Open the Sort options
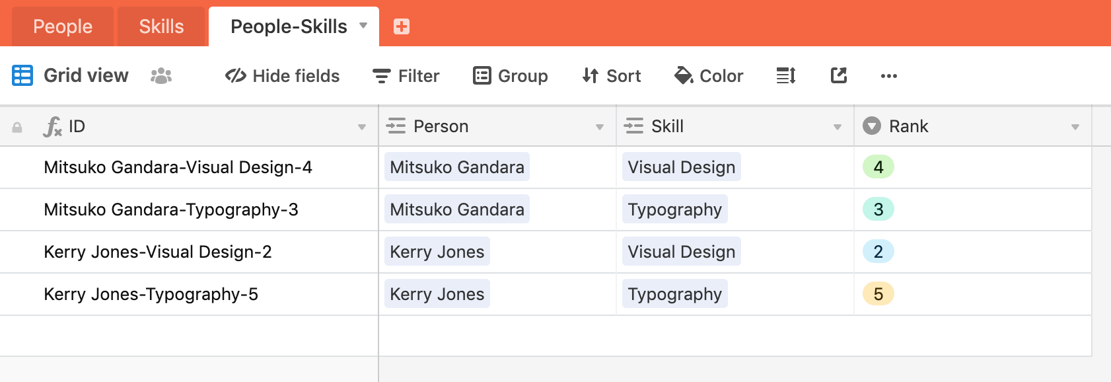The height and width of the screenshot is (382, 1111). click(612, 76)
